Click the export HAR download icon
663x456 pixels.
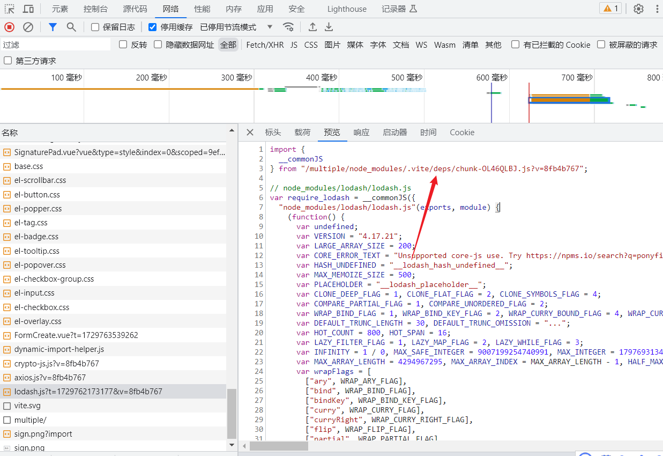point(329,27)
